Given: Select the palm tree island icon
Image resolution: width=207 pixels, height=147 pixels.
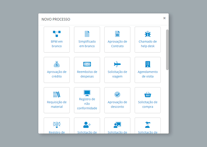Looking at the screenshot, I should pyautogui.click(x=148, y=124).
